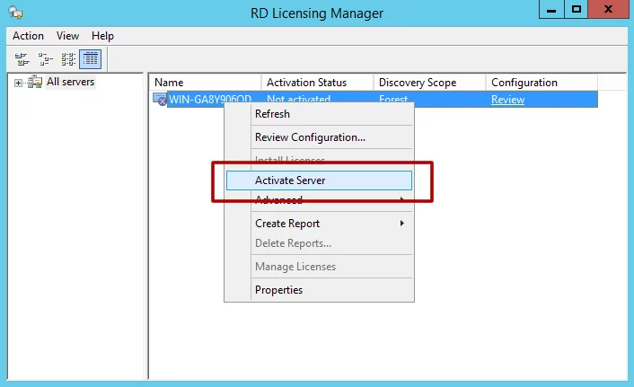Open the Advanced submenu arrow
Image resolution: width=634 pixels, height=387 pixels.
point(401,200)
